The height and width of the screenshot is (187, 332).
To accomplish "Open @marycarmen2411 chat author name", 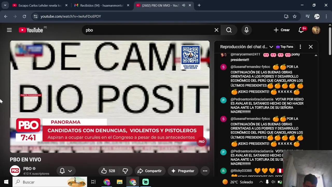I will (x=245, y=55).
